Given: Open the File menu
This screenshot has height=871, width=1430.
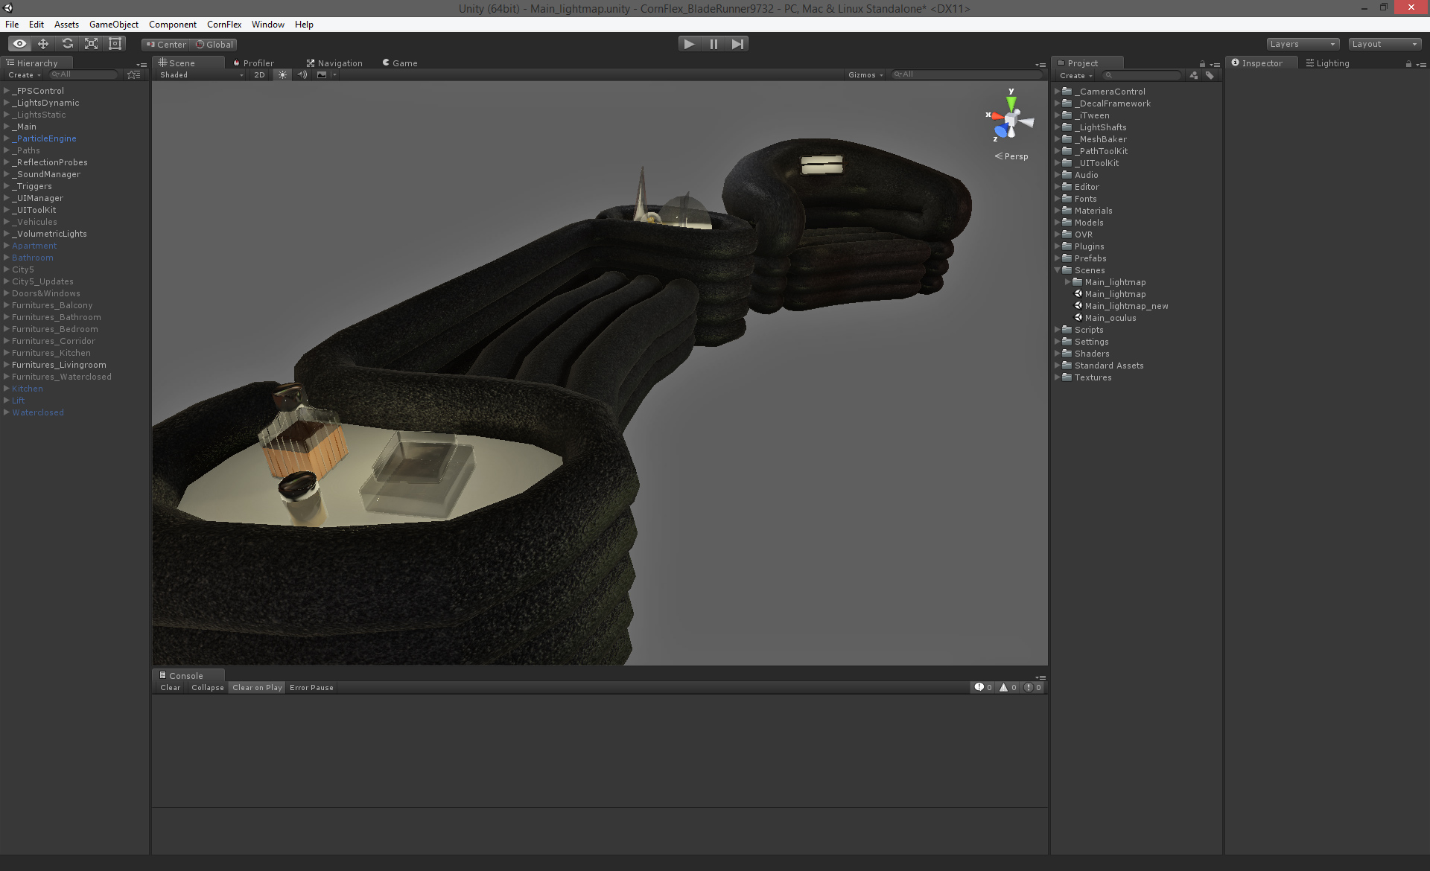Looking at the screenshot, I should point(12,25).
